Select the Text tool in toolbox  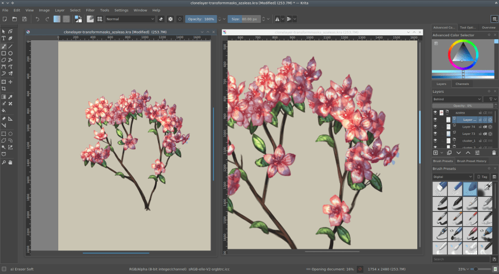tap(3, 38)
